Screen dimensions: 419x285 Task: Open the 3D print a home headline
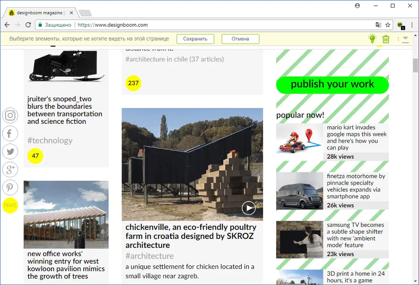coord(356,277)
